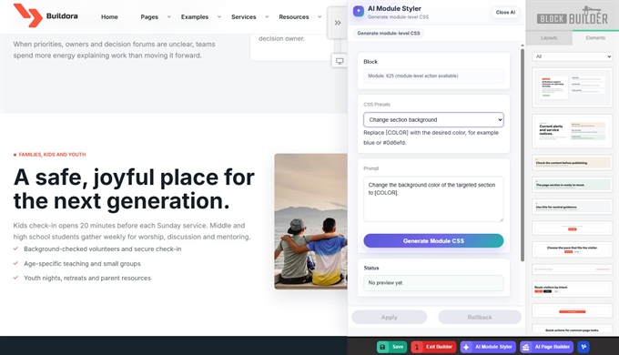Go to Home in navigation

click(x=109, y=17)
